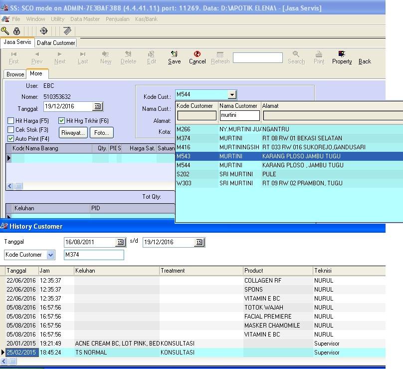Select highlighted customer row M543

pos(289,156)
